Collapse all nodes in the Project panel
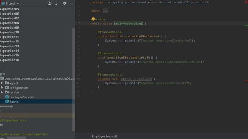This screenshot has width=248, height=139. coord(56,3)
